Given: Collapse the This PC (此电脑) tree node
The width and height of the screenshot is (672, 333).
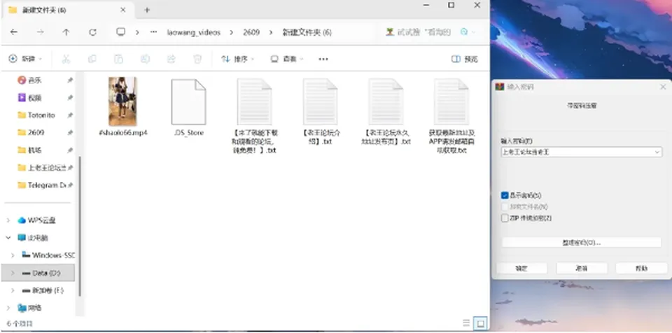Looking at the screenshot, I should (x=8, y=238).
